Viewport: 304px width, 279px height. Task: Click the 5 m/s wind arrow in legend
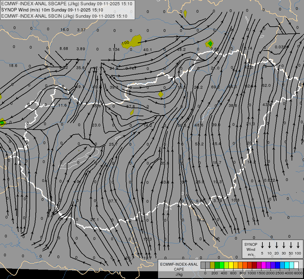pos(262,245)
